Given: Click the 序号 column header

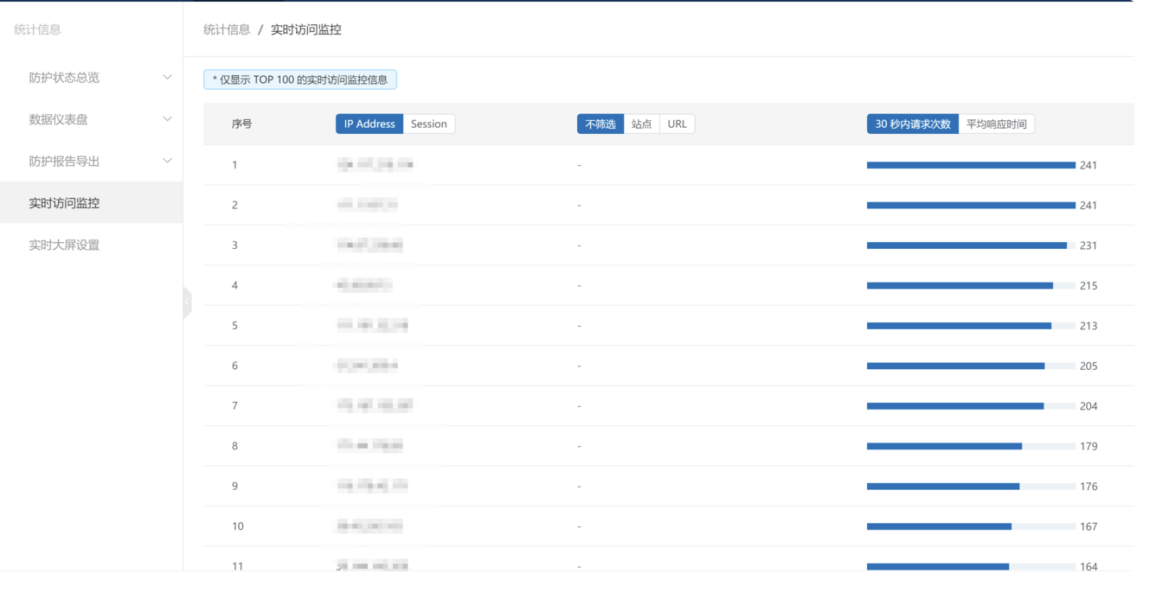Looking at the screenshot, I should (x=241, y=124).
